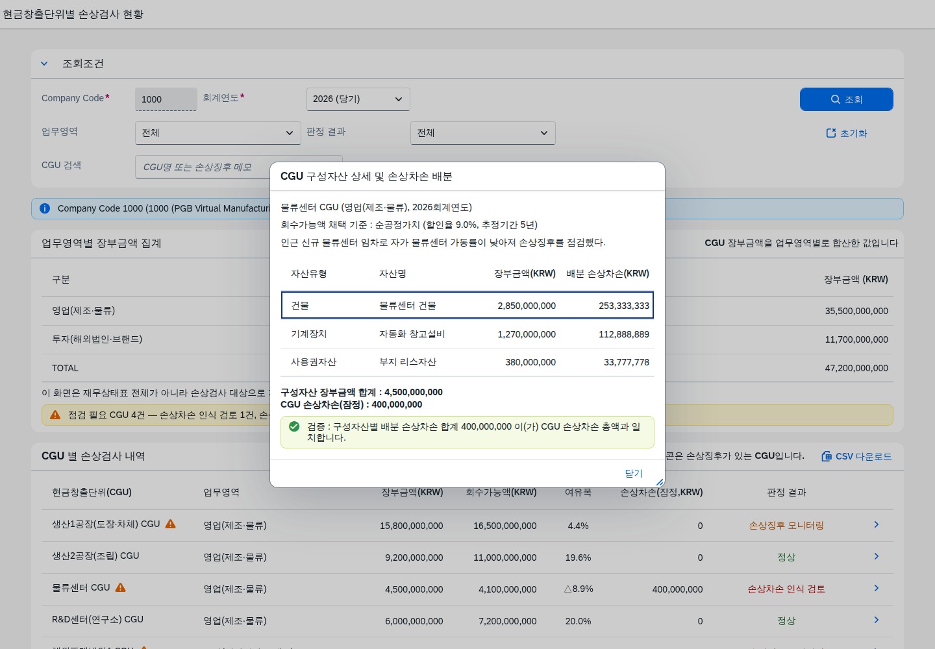This screenshot has height=649, width=935.
Task: Open details arrow for 생산2공장(조립) CGU row
Action: tap(876, 556)
